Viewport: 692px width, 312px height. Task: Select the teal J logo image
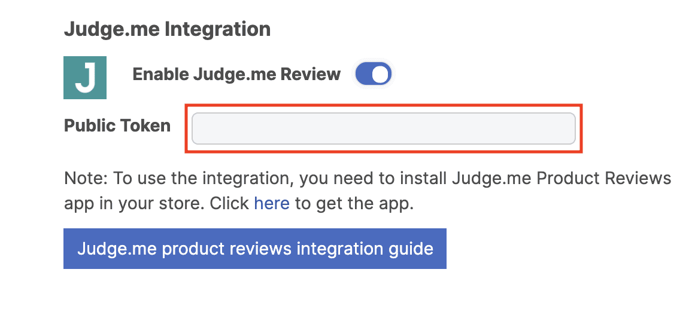[85, 78]
